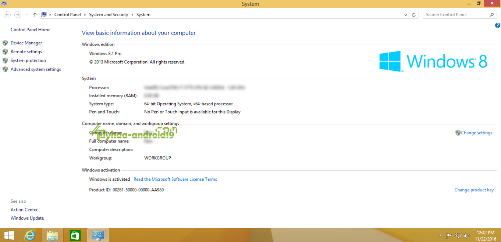
Task: Open System protection link
Action: (28, 61)
